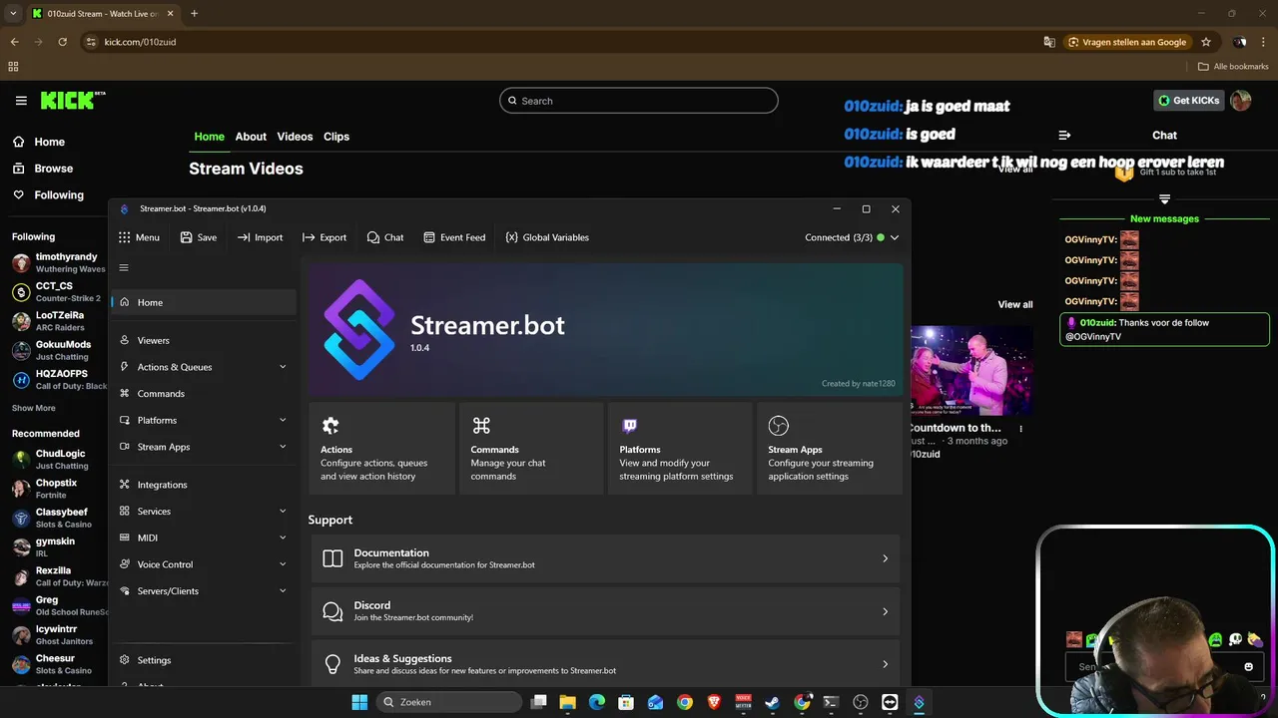Screen dimensions: 1278x718
Task: Open Steam from the Windows taskbar
Action: coord(772,702)
